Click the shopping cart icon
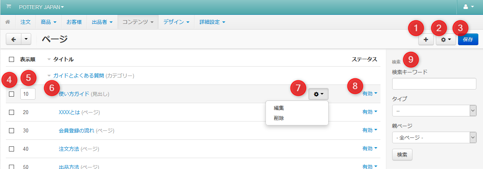483x169 pixels. pos(9,7)
